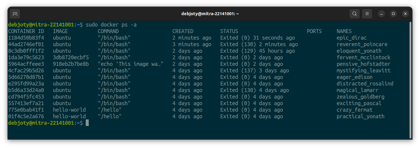The height and width of the screenshot is (148, 420).
Task: Click the window title debjoty@mitra-22141001: ~
Action: (210, 14)
